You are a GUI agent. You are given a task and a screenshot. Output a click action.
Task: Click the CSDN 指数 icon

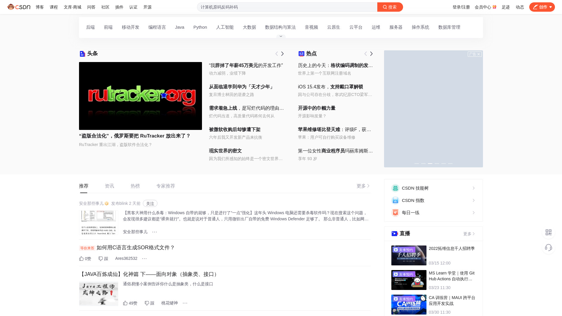click(x=395, y=200)
